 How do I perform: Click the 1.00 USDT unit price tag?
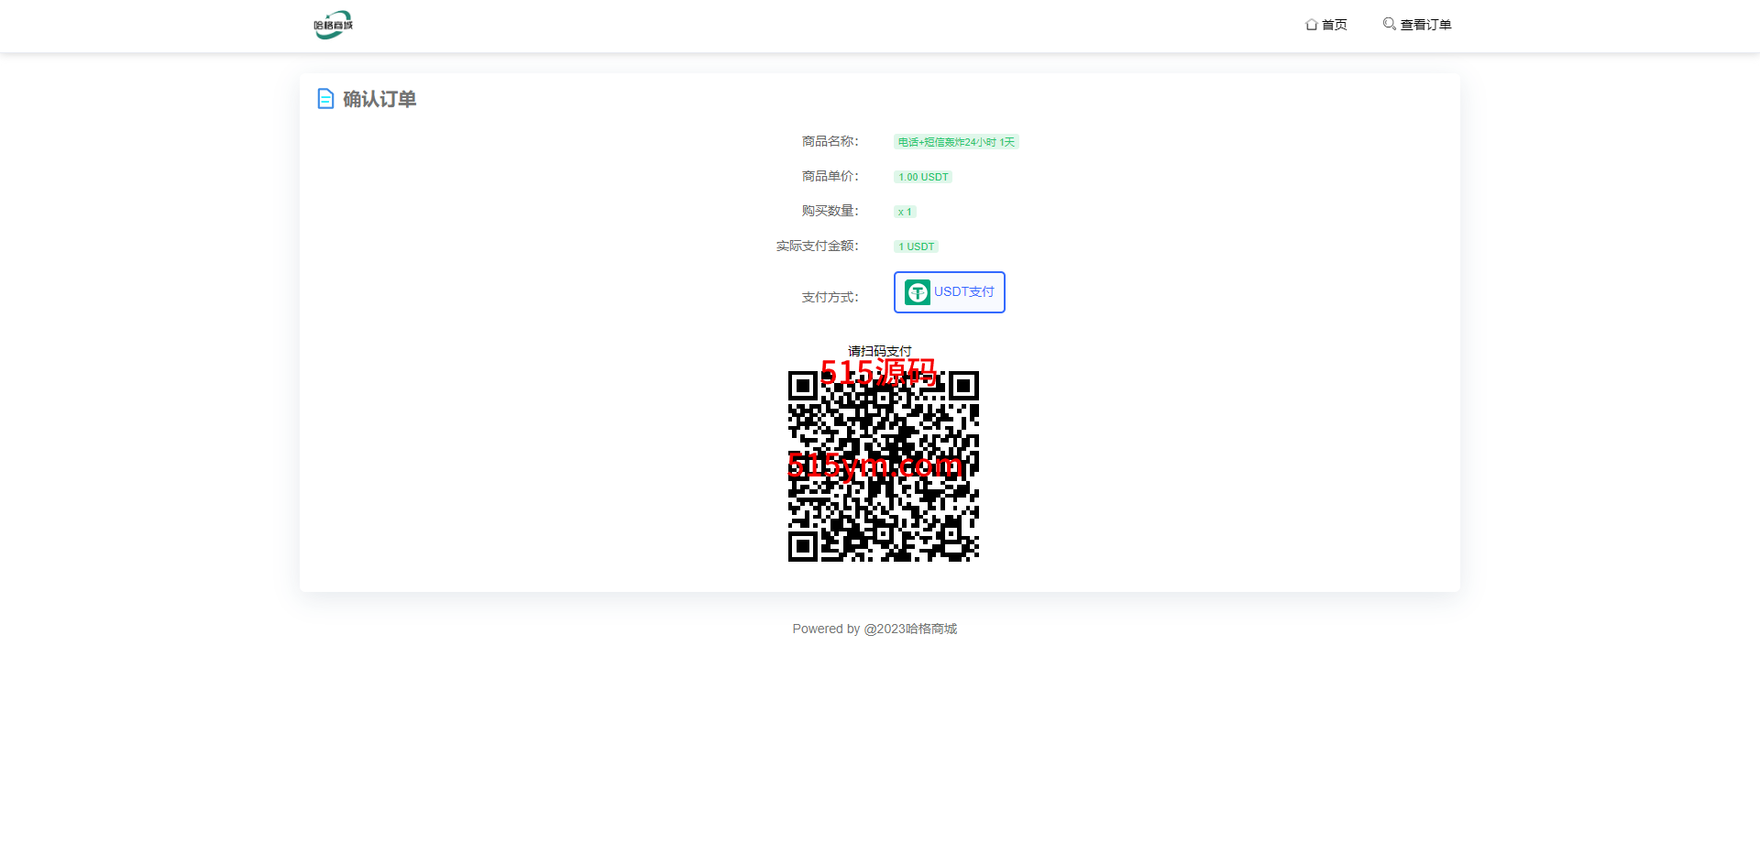click(x=923, y=177)
